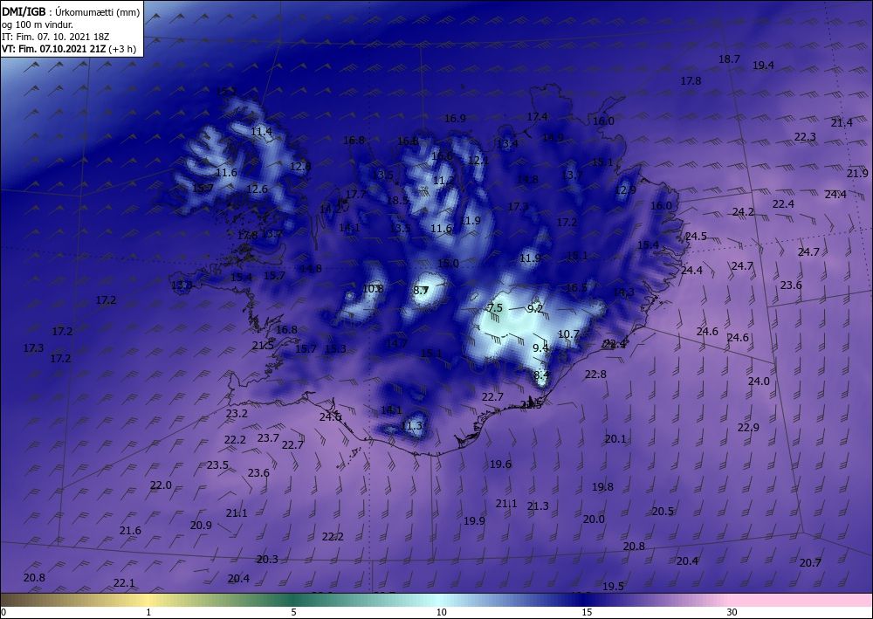Click the map value 20.9
The image size is (873, 619).
[201, 526]
